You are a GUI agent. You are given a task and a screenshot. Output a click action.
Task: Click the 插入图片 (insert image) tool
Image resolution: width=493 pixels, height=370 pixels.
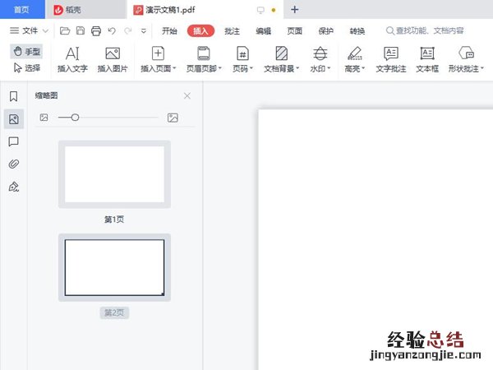(x=113, y=59)
